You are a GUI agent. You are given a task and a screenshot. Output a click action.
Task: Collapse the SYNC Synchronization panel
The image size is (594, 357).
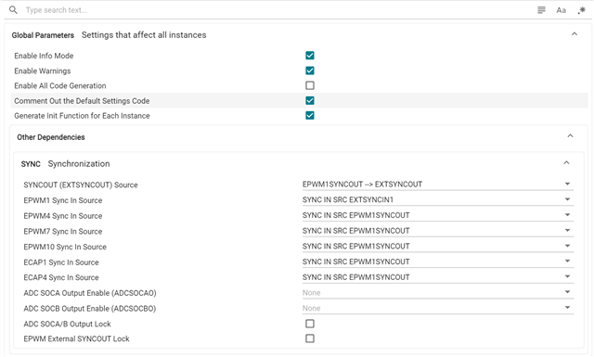point(566,163)
